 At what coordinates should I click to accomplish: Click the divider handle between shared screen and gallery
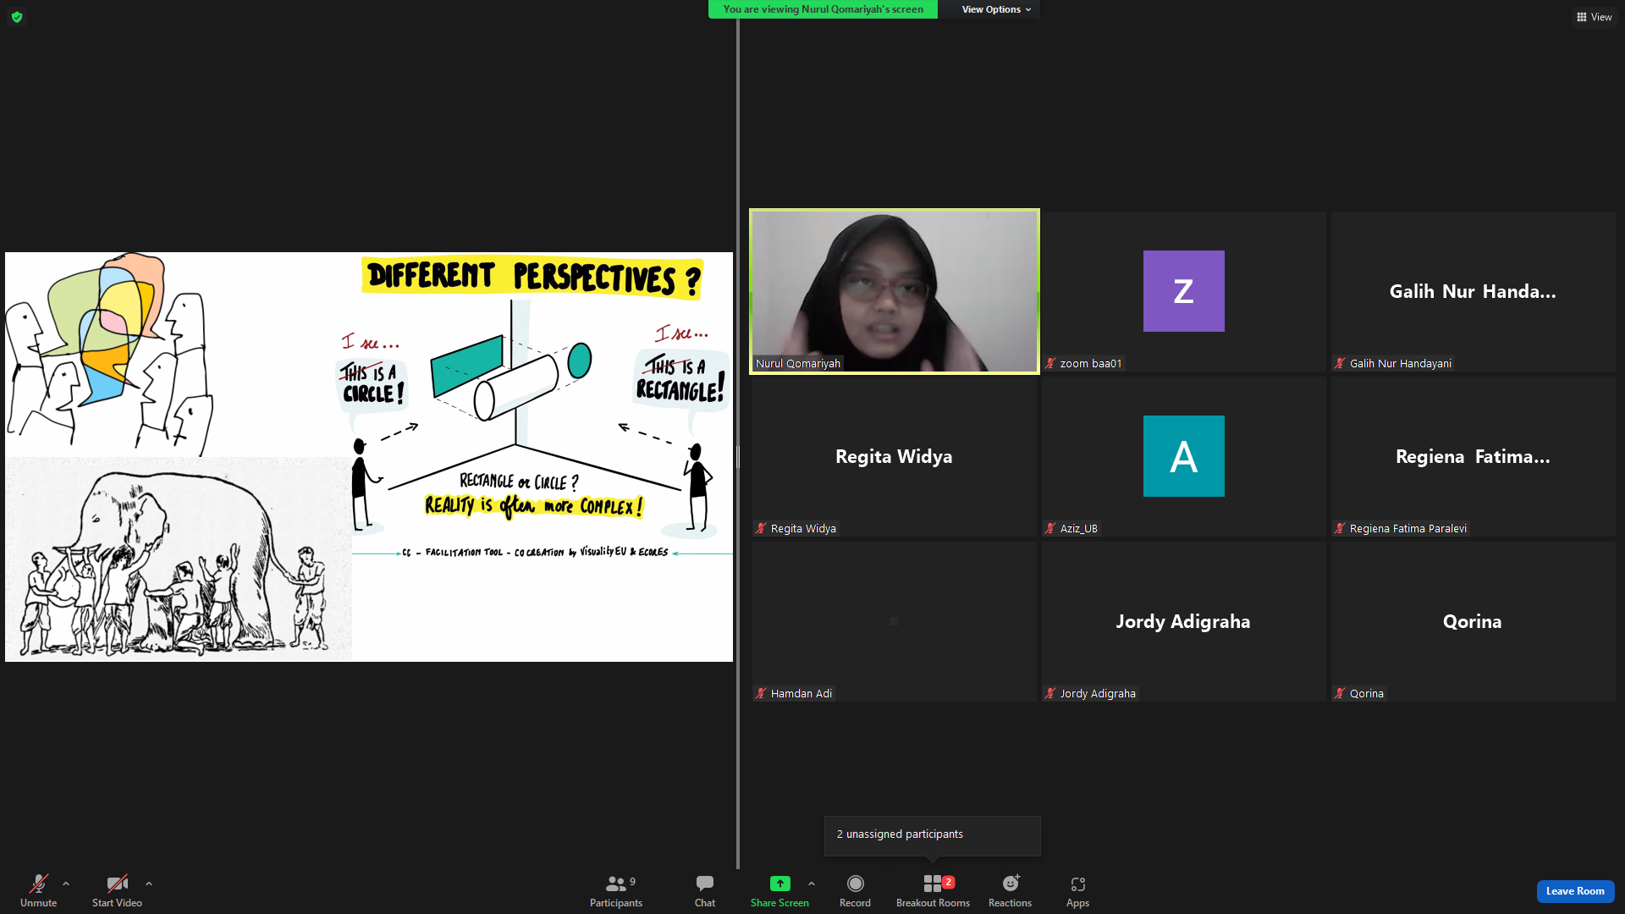738,457
